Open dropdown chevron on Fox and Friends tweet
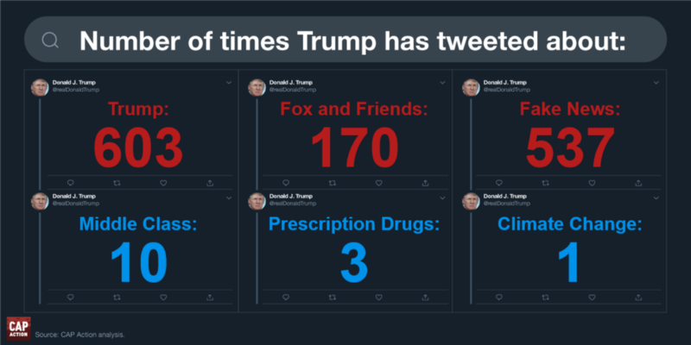This screenshot has height=345, width=691. tap(442, 83)
